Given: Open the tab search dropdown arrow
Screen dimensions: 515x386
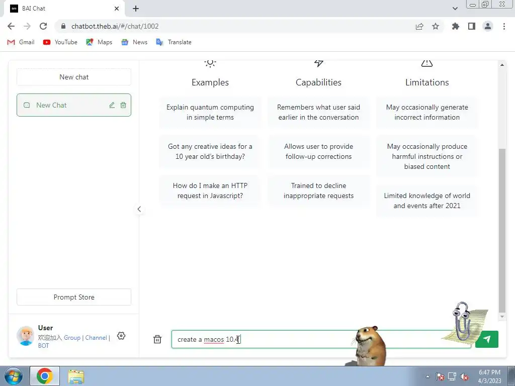Looking at the screenshot, I should click(455, 9).
